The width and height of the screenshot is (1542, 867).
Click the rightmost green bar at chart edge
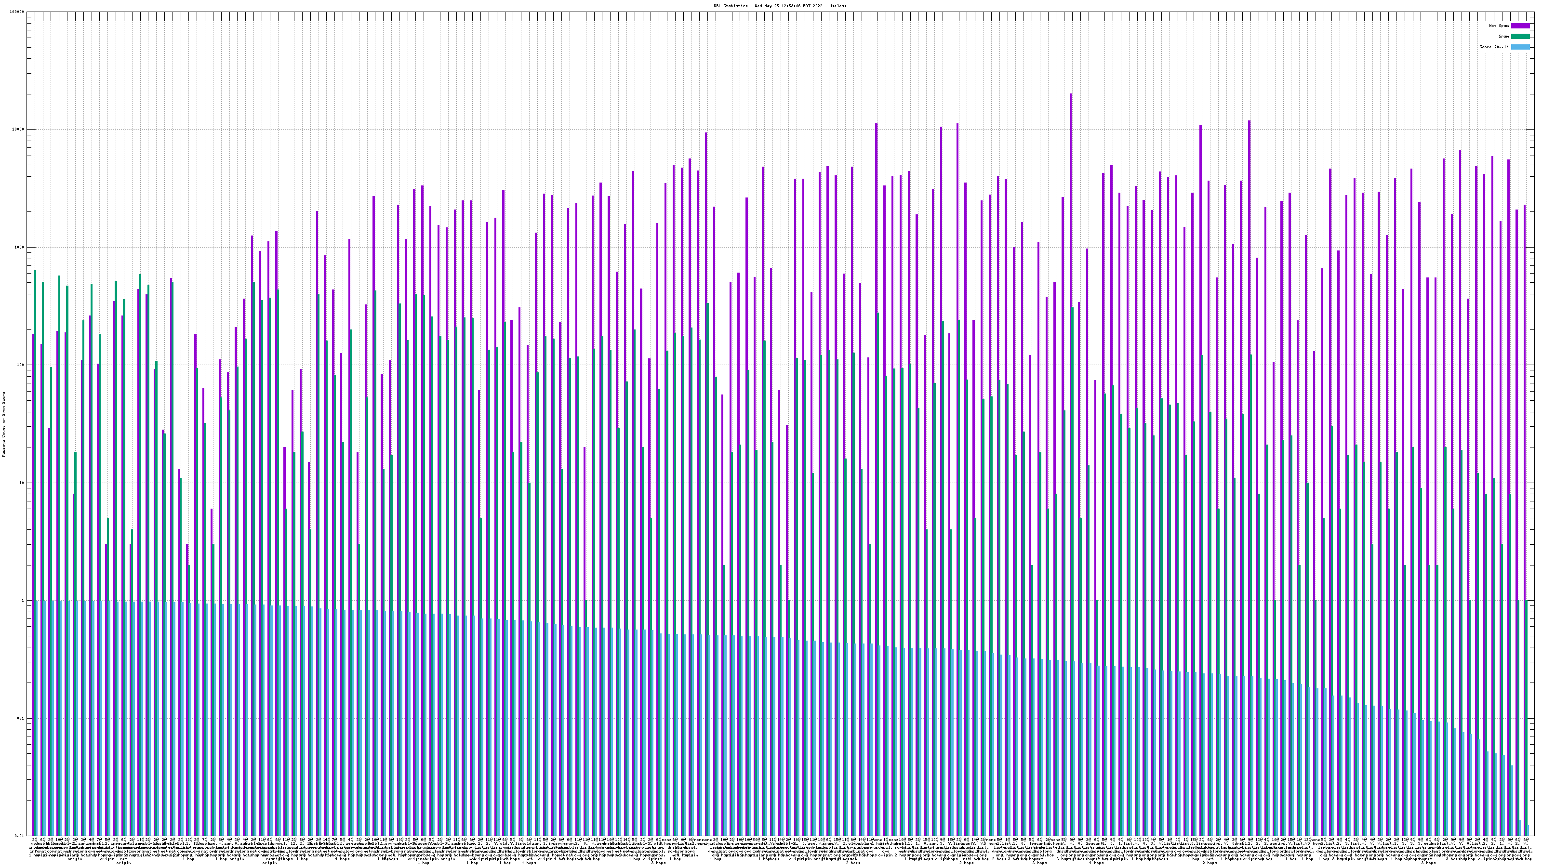point(1527,718)
